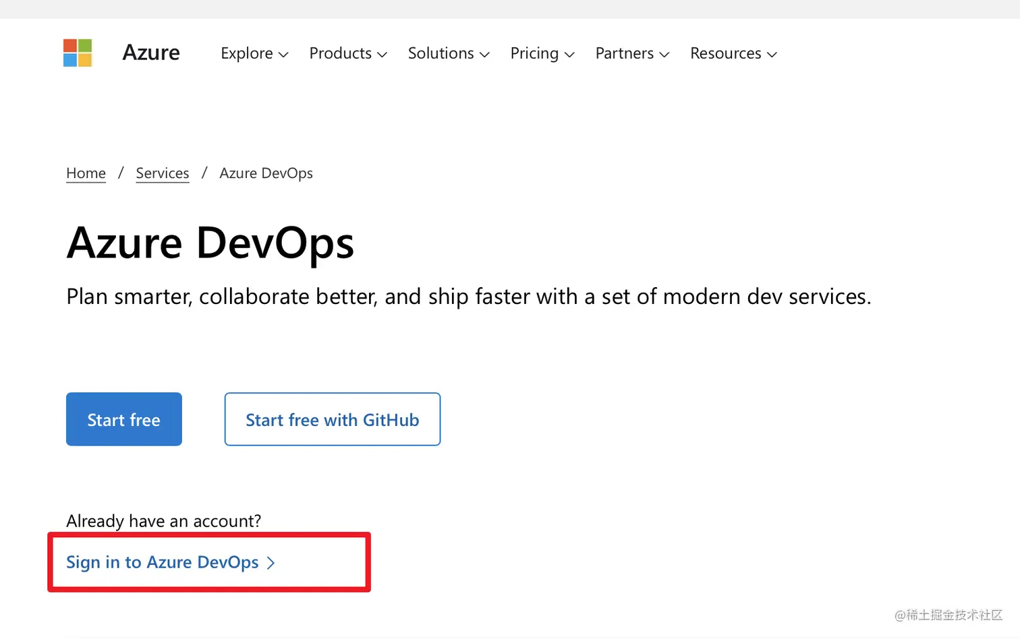The width and height of the screenshot is (1020, 639).
Task: Open the Partners menu
Action: click(631, 53)
